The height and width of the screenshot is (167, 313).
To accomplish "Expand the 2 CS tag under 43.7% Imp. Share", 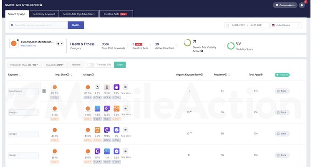I will coord(55,140).
